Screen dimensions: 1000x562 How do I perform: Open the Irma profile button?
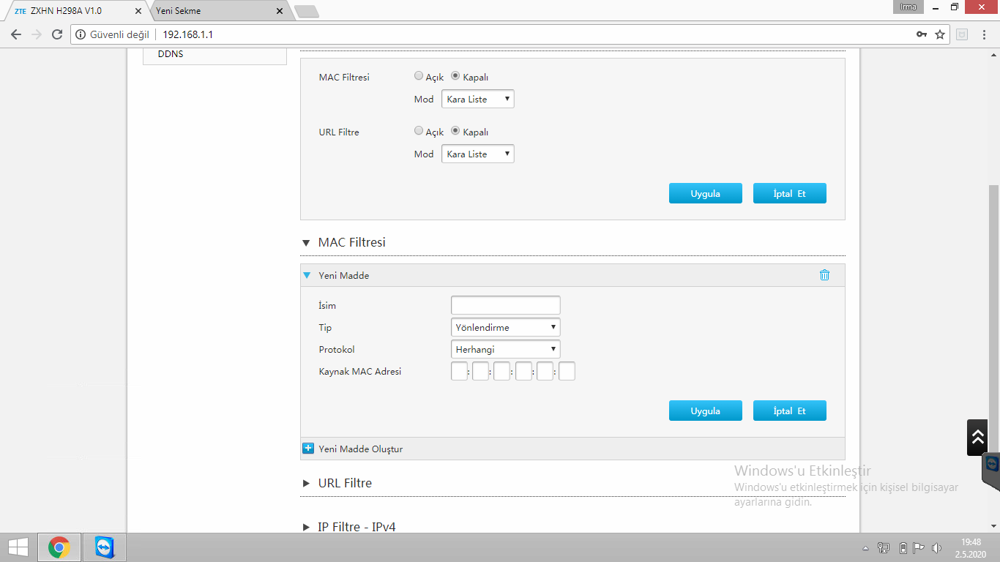tap(908, 7)
